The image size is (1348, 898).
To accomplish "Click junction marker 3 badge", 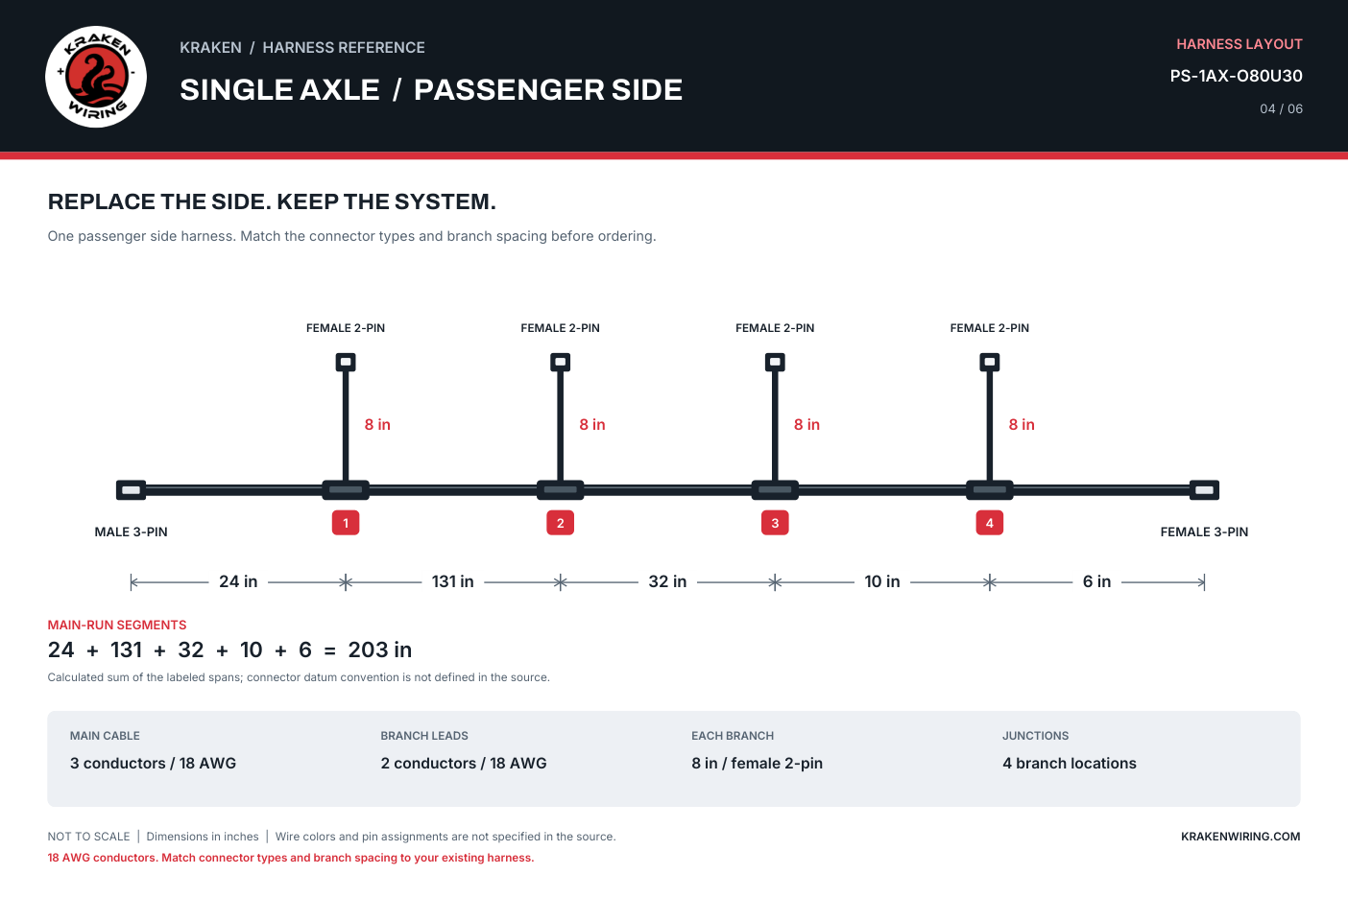I will 775,523.
